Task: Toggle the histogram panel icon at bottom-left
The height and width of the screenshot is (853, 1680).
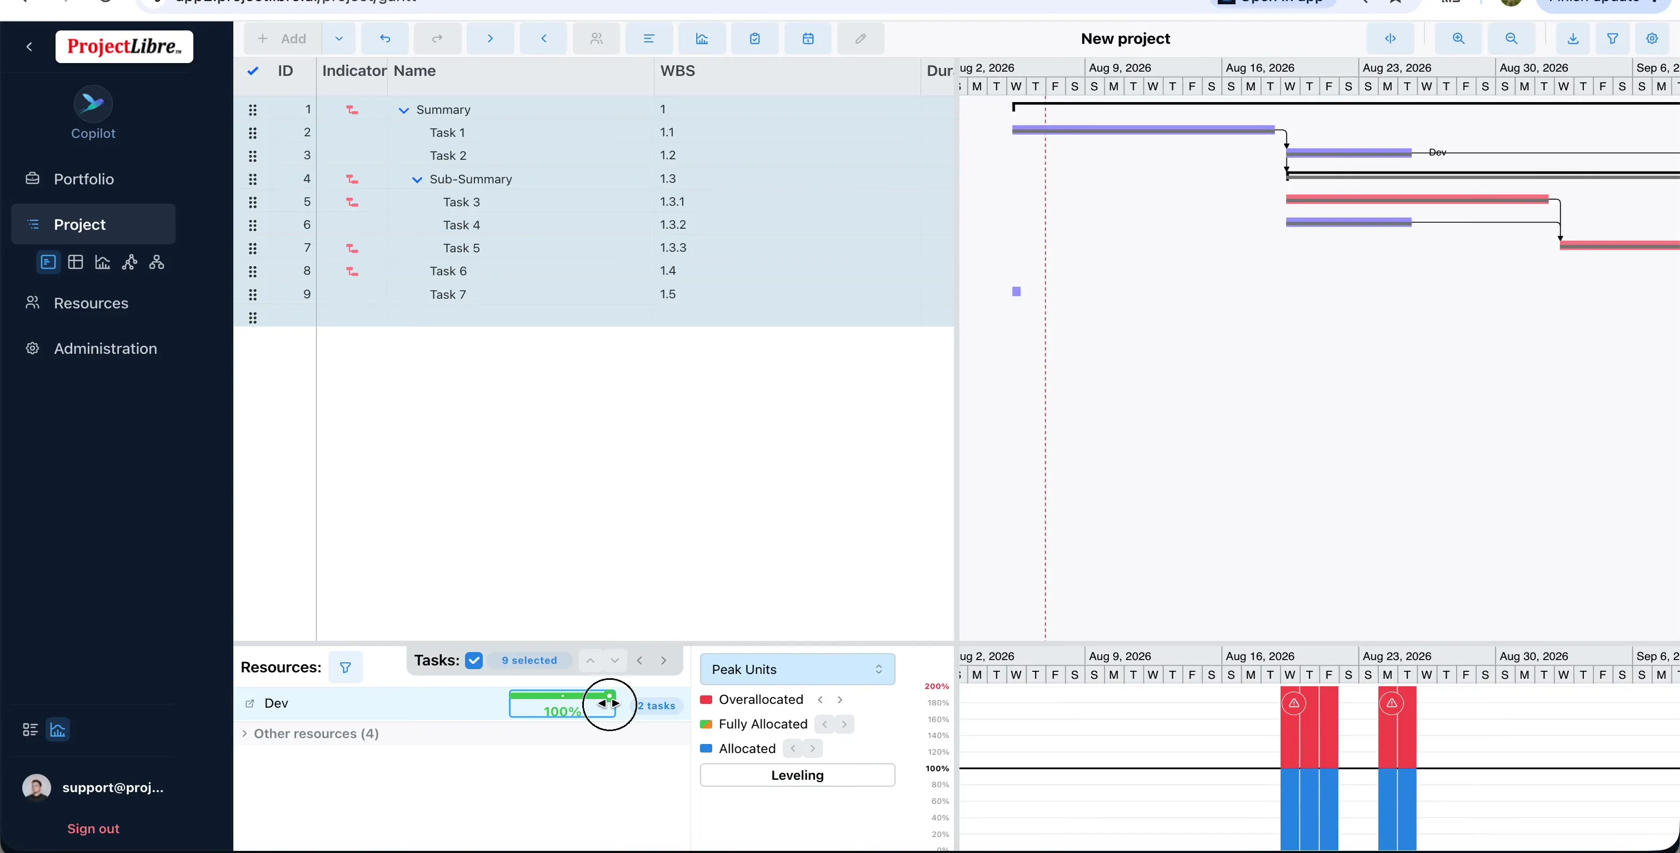Action: tap(58, 729)
